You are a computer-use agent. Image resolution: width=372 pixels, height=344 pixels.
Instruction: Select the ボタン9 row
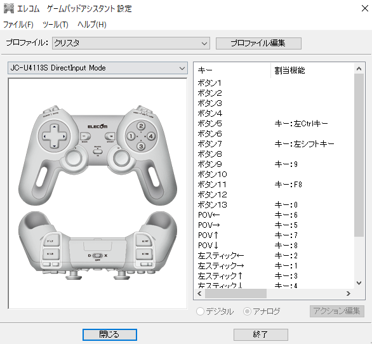pyautogui.click(x=274, y=164)
